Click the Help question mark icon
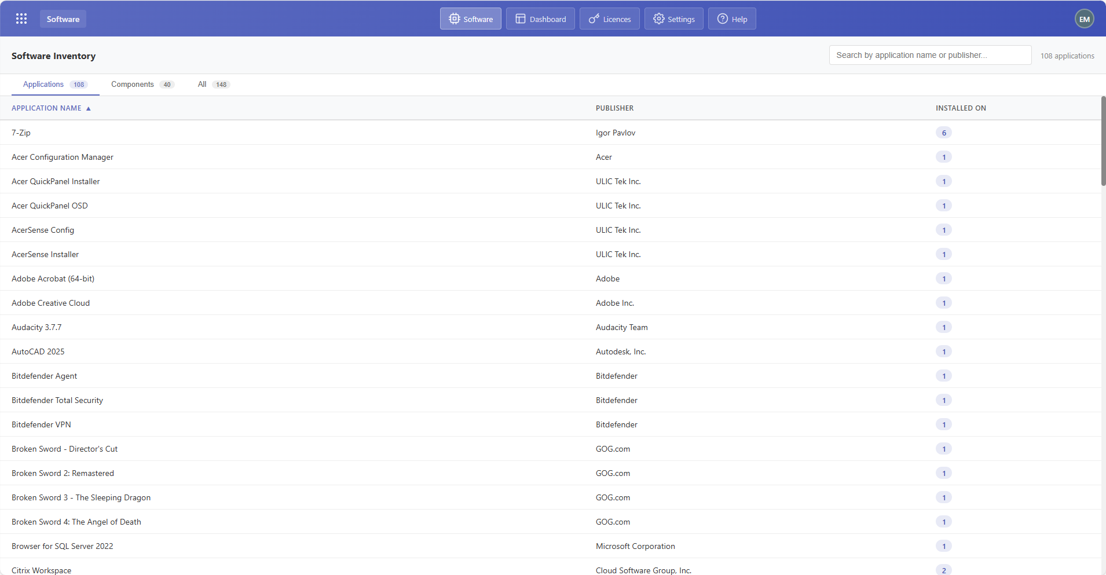 723,19
